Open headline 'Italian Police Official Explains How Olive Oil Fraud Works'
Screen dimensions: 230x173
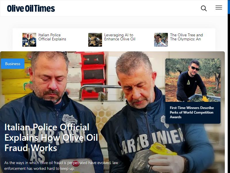[x=51, y=138]
